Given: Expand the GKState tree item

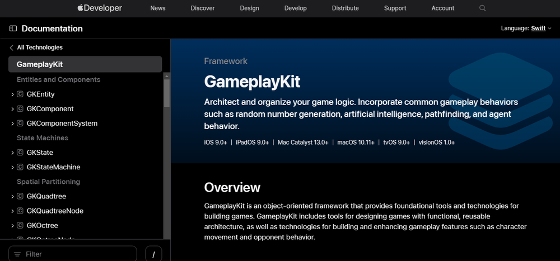Looking at the screenshot, I should [x=12, y=153].
